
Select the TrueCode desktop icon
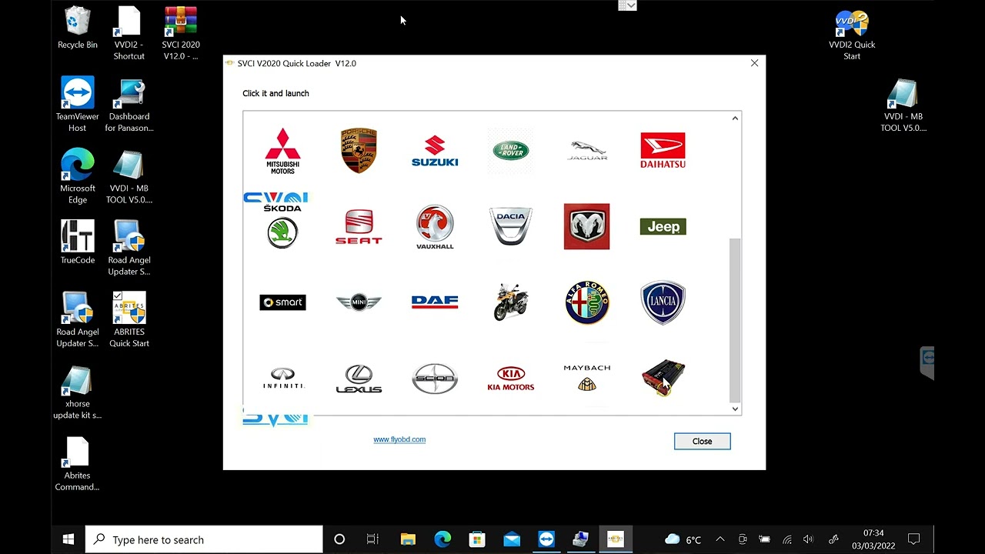77,242
